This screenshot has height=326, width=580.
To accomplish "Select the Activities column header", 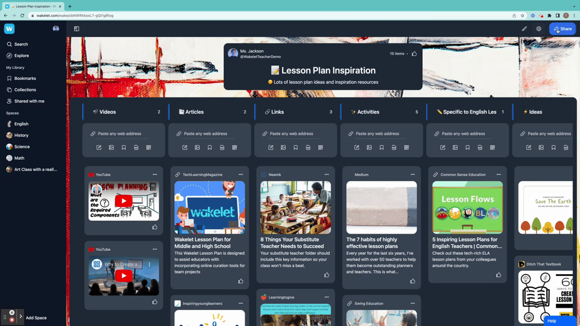I will (x=382, y=112).
